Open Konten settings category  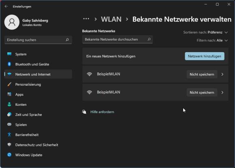tap(38, 104)
